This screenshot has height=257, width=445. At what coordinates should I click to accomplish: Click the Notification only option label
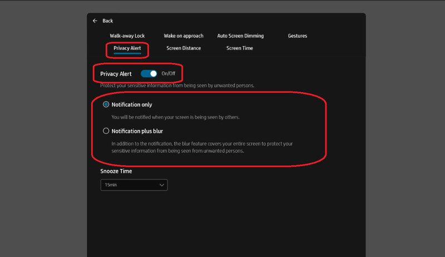pos(132,104)
